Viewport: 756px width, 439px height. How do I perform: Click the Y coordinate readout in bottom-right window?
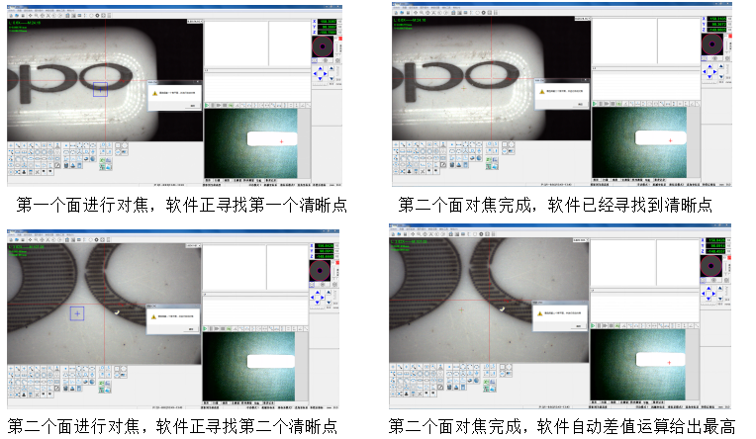(716, 245)
